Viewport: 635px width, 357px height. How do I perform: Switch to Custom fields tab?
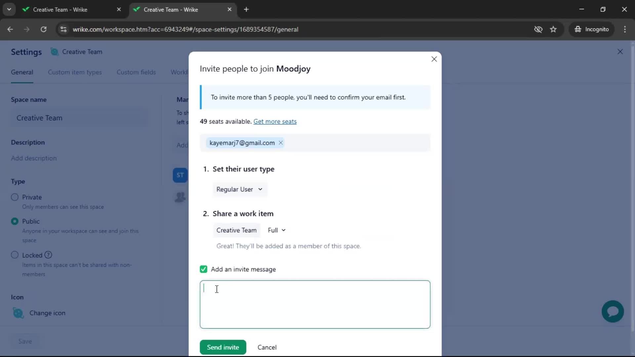136,72
